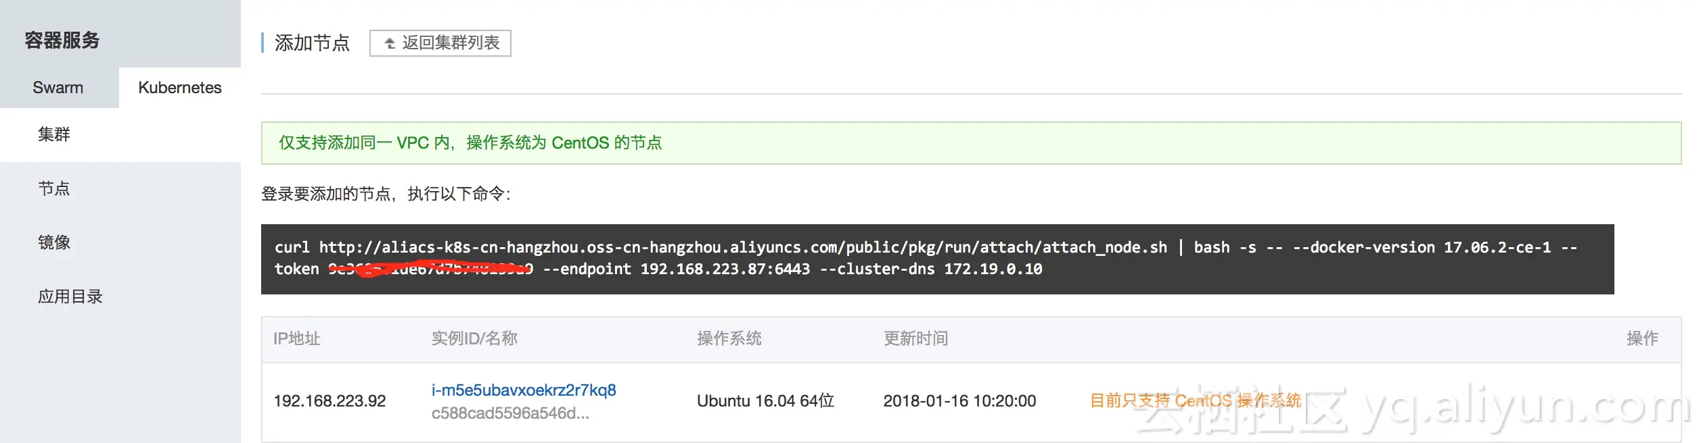The height and width of the screenshot is (443, 1701).
Task: Switch to the Kubernetes tab
Action: pos(179,88)
